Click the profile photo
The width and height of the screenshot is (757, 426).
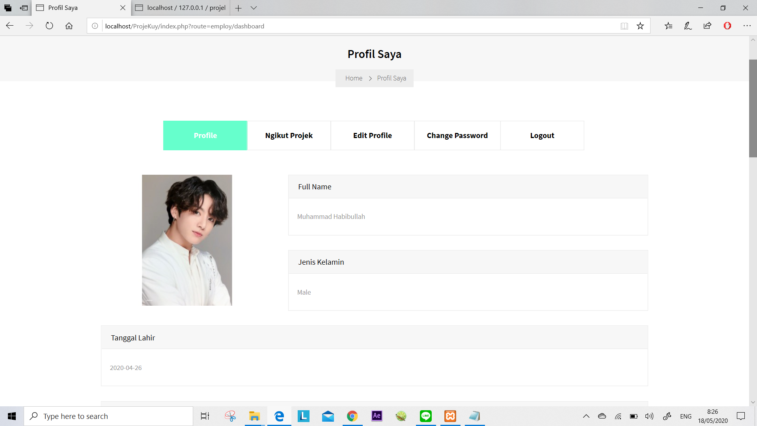[187, 240]
